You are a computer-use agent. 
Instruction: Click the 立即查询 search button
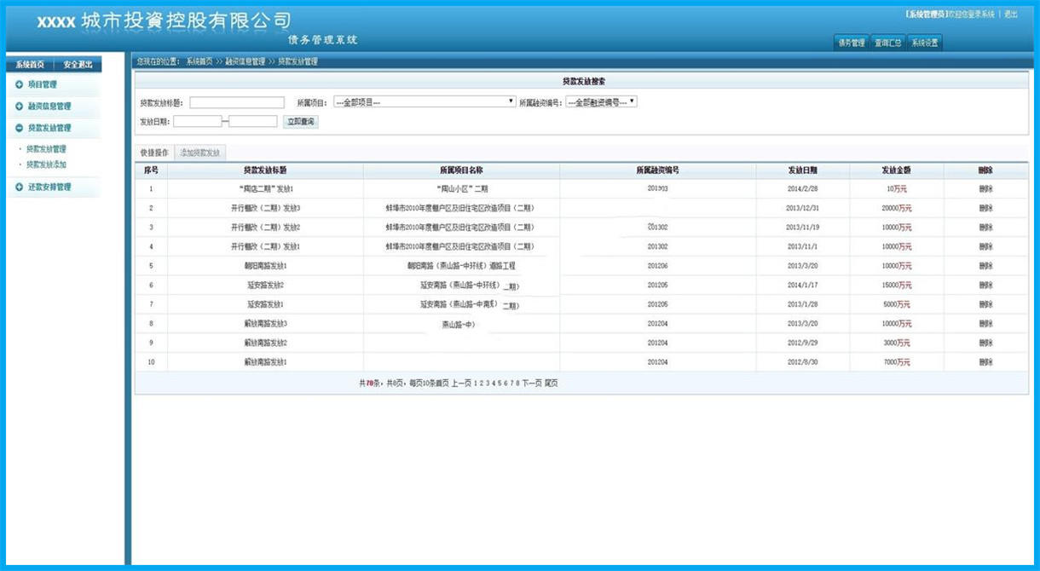[300, 122]
